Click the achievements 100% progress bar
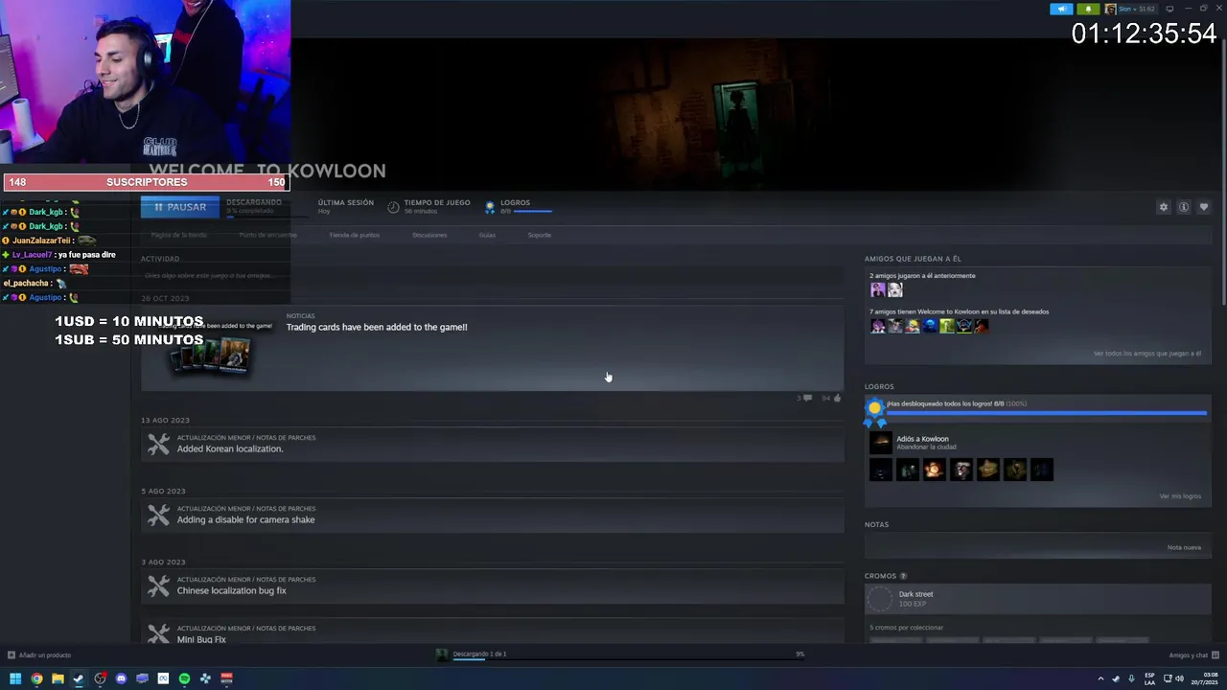The height and width of the screenshot is (690, 1227). tap(1046, 413)
